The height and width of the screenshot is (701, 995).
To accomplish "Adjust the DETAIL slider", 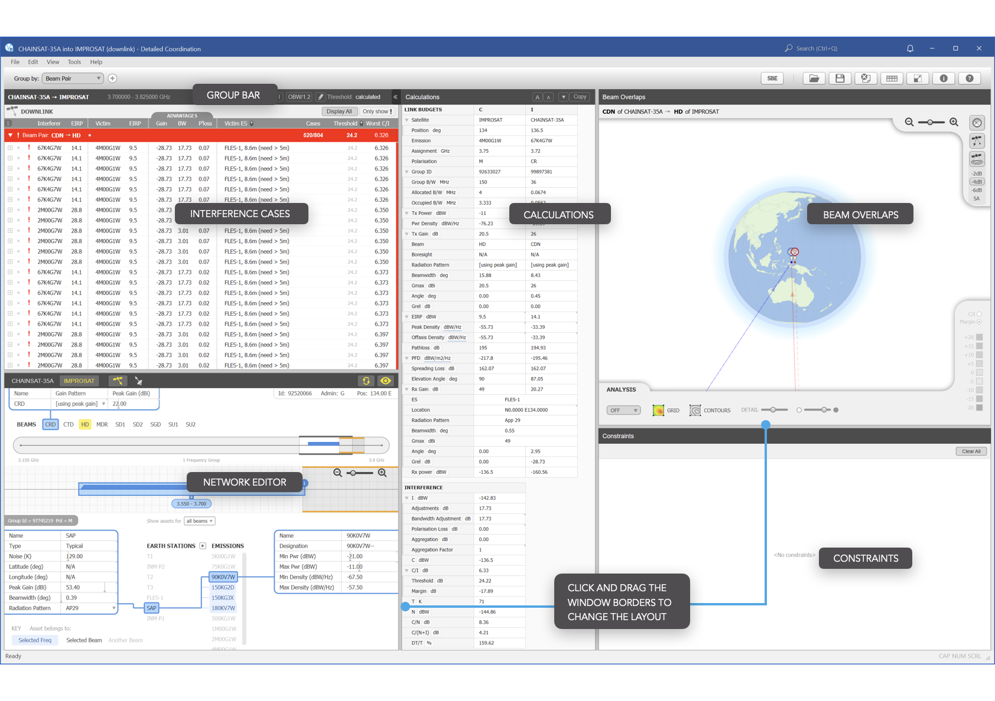I will pos(775,410).
